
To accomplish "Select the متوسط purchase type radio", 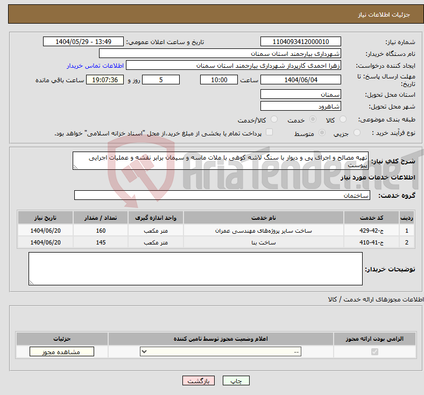I will [x=322, y=133].
